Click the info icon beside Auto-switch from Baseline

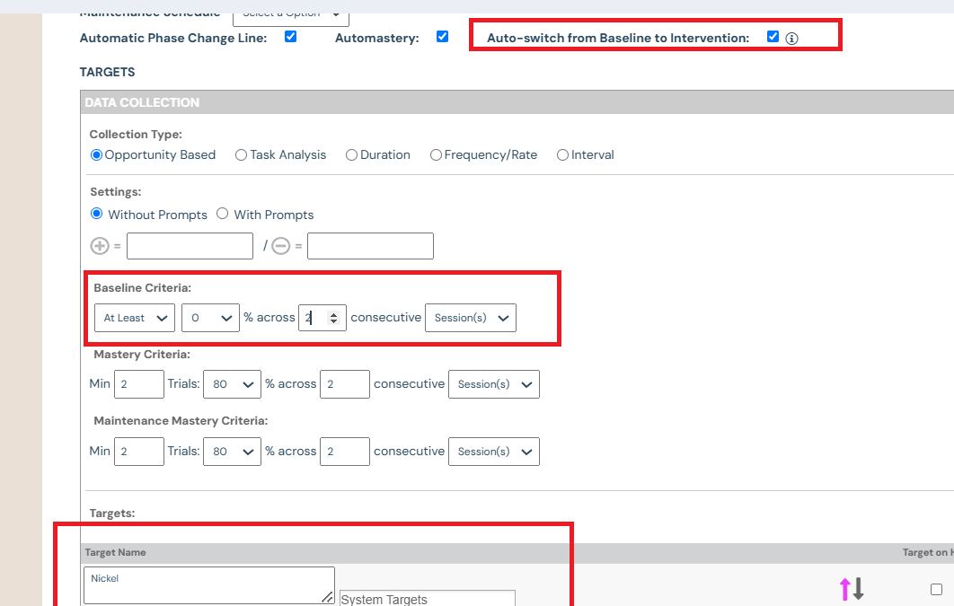pyautogui.click(x=791, y=39)
